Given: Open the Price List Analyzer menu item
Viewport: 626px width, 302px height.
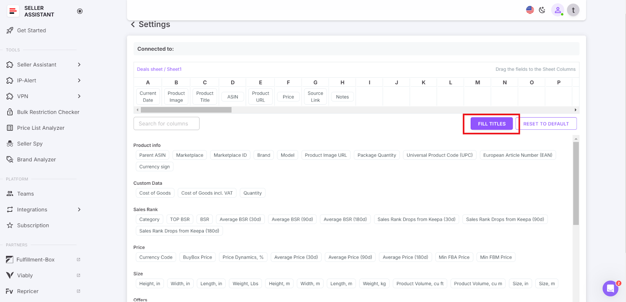Looking at the screenshot, I should click(41, 128).
